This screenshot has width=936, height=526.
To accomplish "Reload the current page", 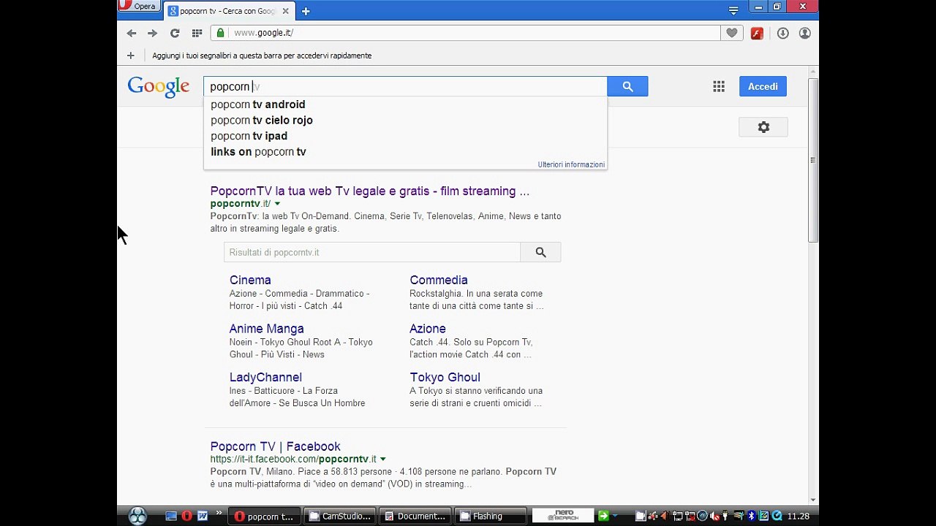I will tap(175, 33).
